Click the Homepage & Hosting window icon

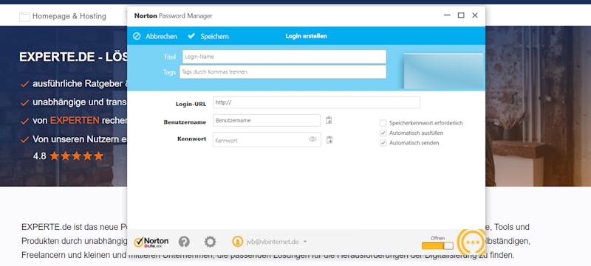(24, 16)
